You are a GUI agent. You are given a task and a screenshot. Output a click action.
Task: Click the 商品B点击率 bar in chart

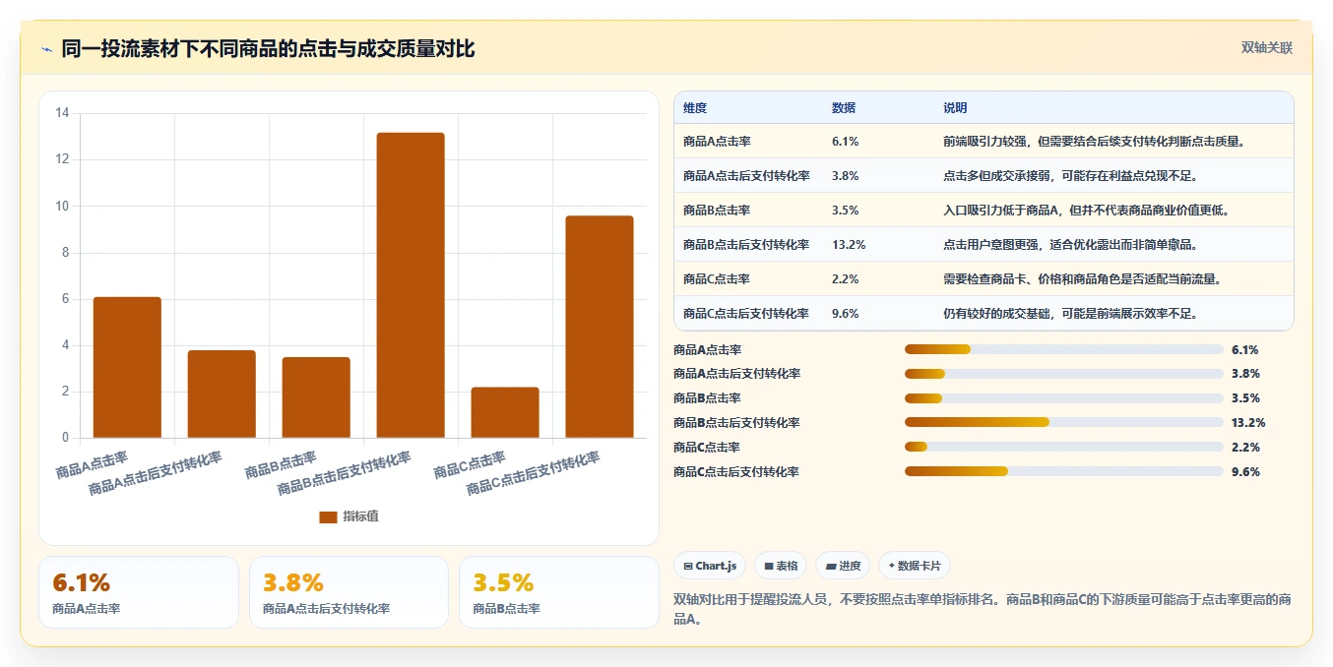click(316, 397)
